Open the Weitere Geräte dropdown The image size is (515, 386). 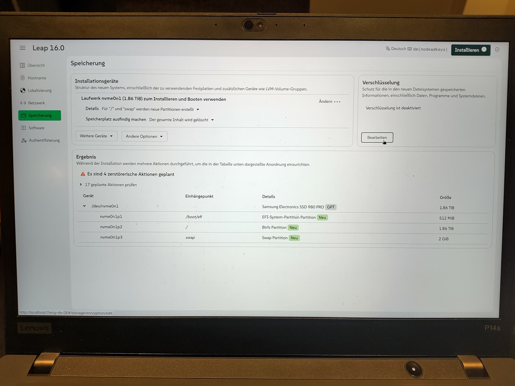96,136
